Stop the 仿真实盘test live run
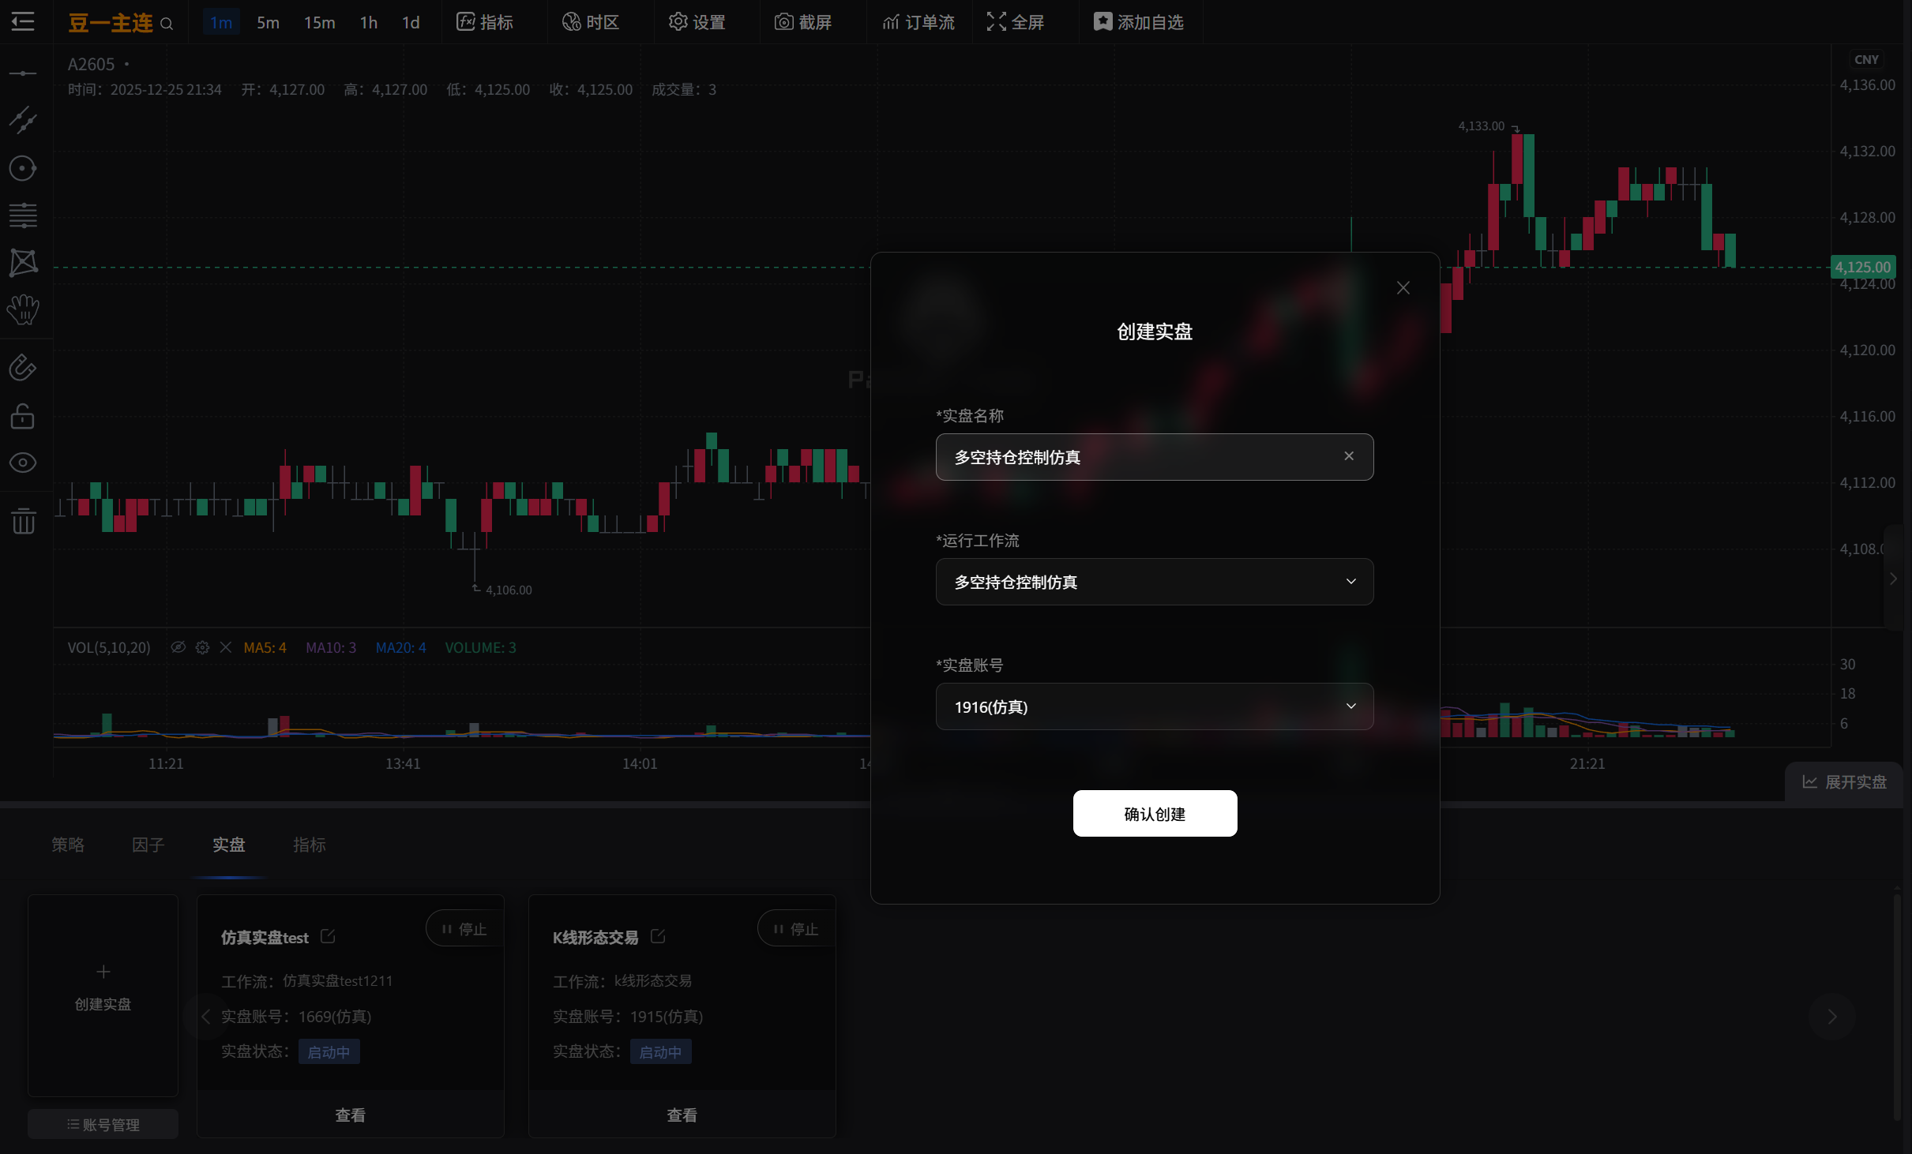This screenshot has width=1912, height=1154. click(x=464, y=929)
